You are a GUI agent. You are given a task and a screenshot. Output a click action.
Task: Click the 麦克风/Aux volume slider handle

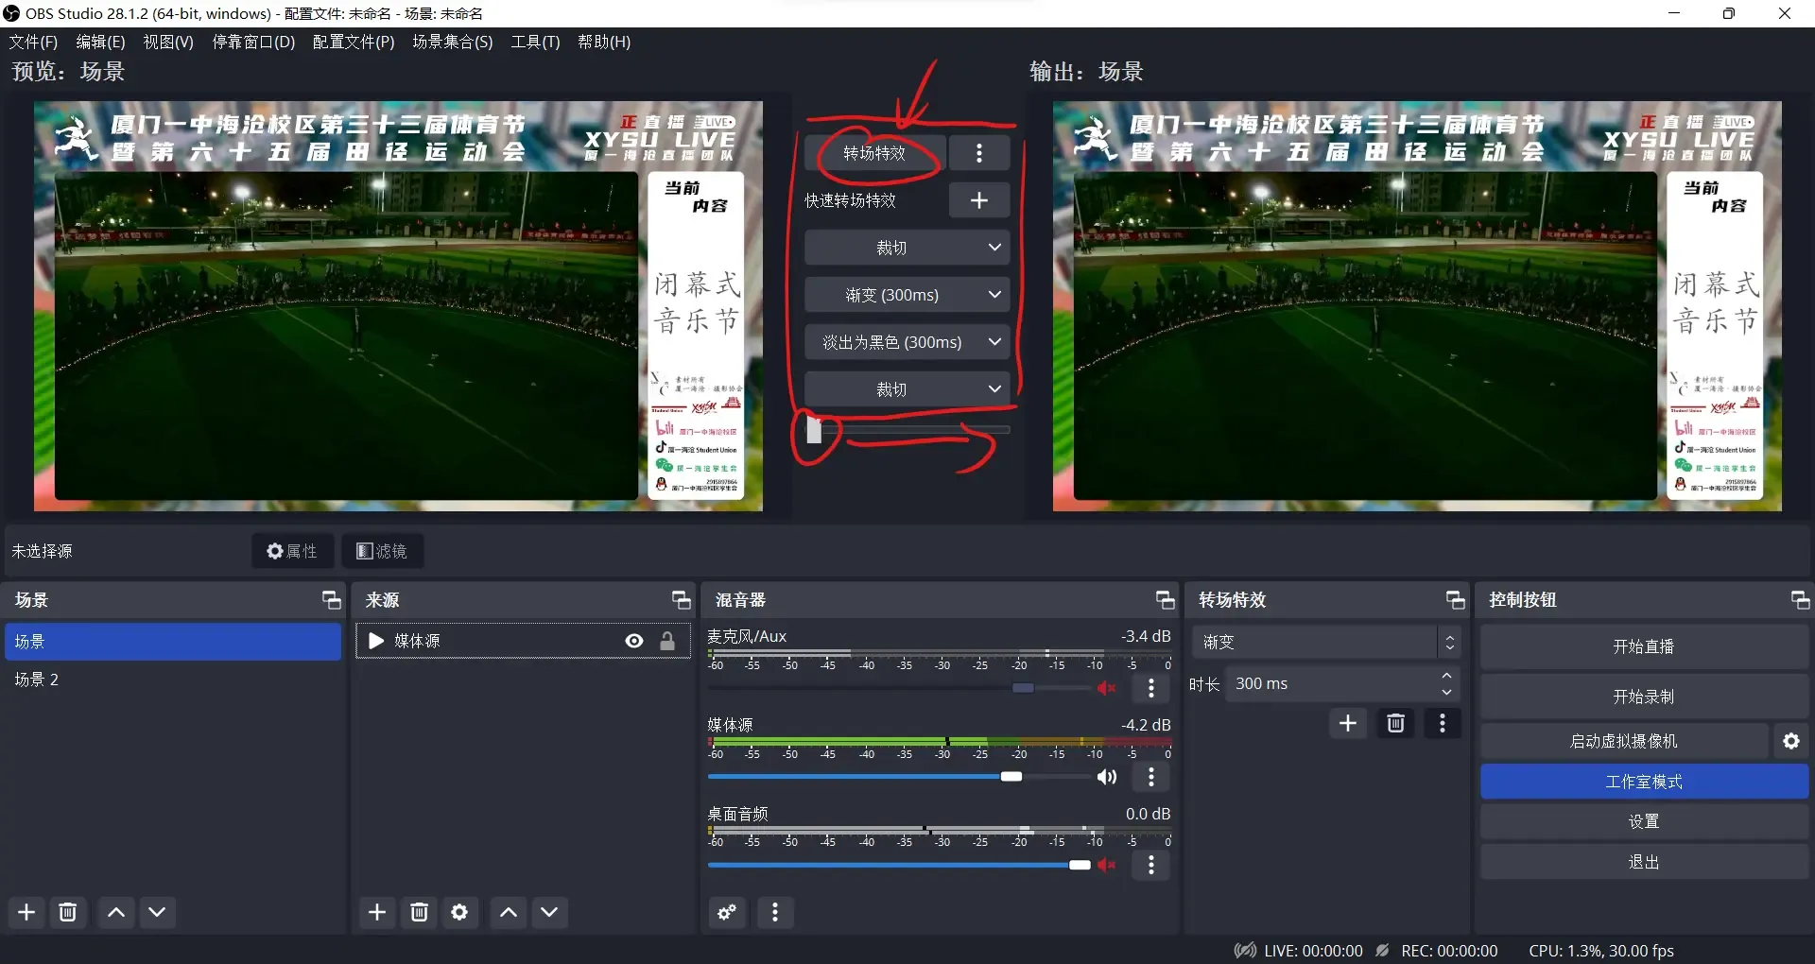1023,688
